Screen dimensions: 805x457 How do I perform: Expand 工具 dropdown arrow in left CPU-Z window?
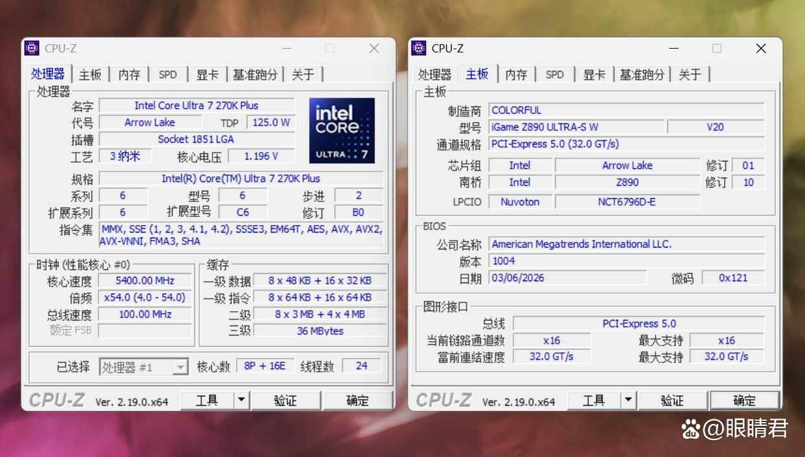tap(241, 401)
